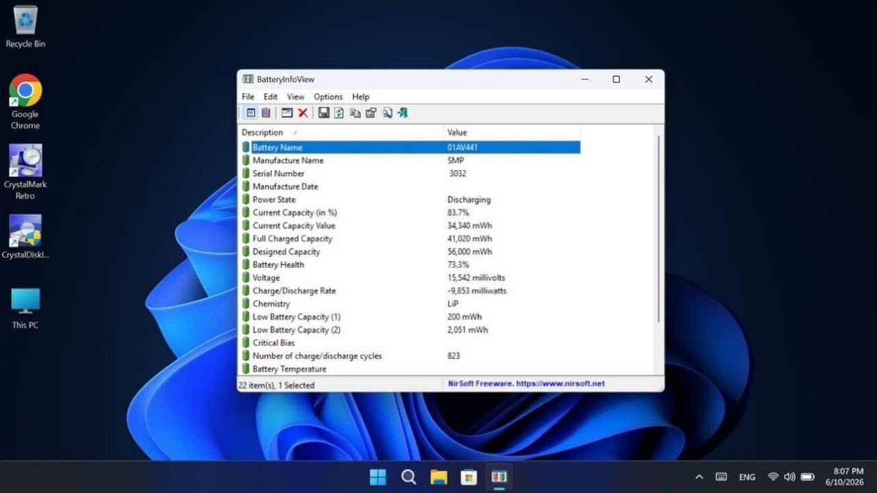Select the Low Battery Capacity (1) row
The width and height of the screenshot is (877, 493).
click(x=411, y=316)
